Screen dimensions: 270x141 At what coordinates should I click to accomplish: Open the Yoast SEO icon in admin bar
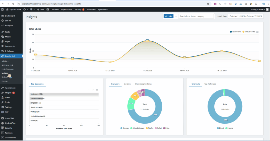coord(48,9)
